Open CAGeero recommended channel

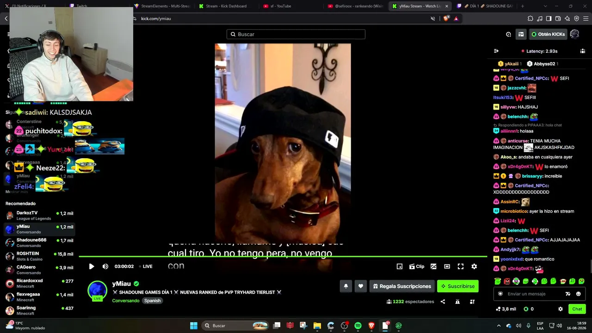pos(39,270)
